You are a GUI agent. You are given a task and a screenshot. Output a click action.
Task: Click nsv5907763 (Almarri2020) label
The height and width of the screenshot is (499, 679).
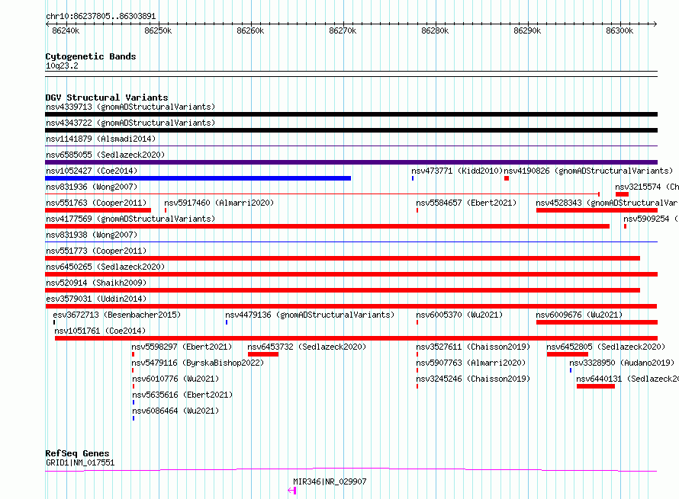pos(471,363)
